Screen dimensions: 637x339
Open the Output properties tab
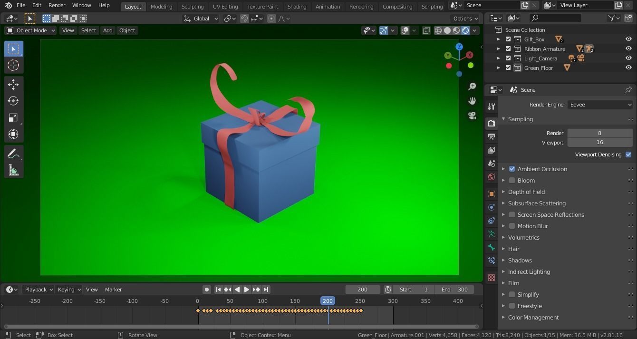[x=492, y=137]
